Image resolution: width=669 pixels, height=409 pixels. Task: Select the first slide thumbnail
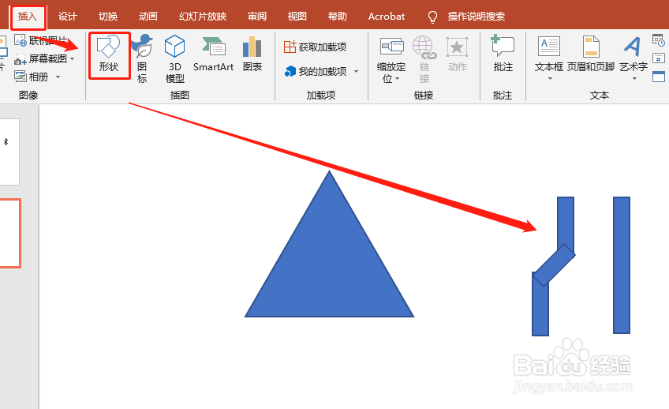coord(9,152)
